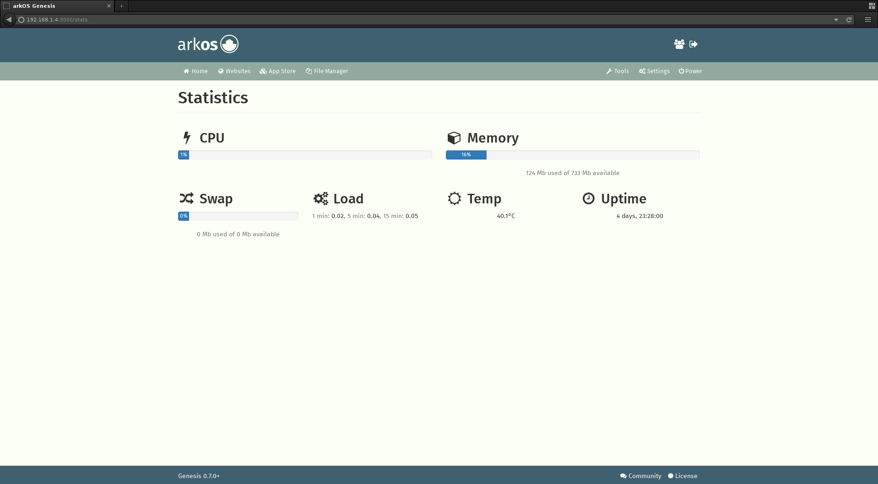Screen dimensions: 878x484
Task: Open the address bar history dropdown arrow
Action: click(x=836, y=20)
